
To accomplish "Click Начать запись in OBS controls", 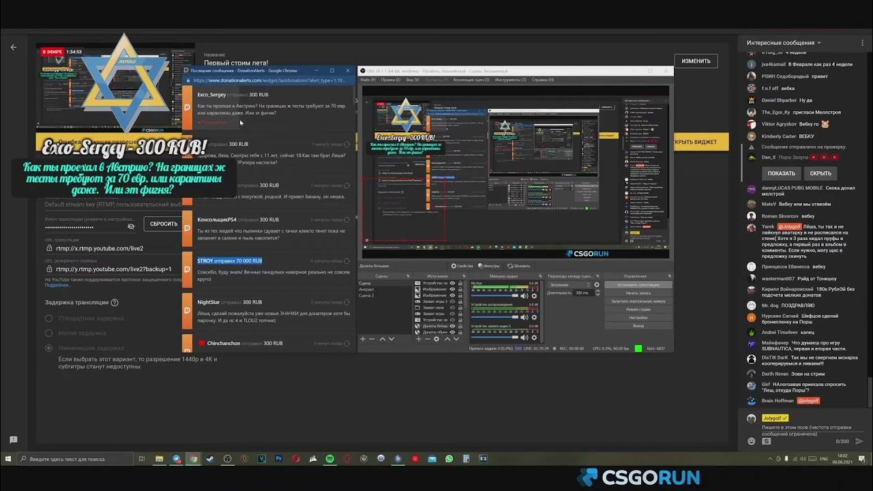I will [x=638, y=293].
